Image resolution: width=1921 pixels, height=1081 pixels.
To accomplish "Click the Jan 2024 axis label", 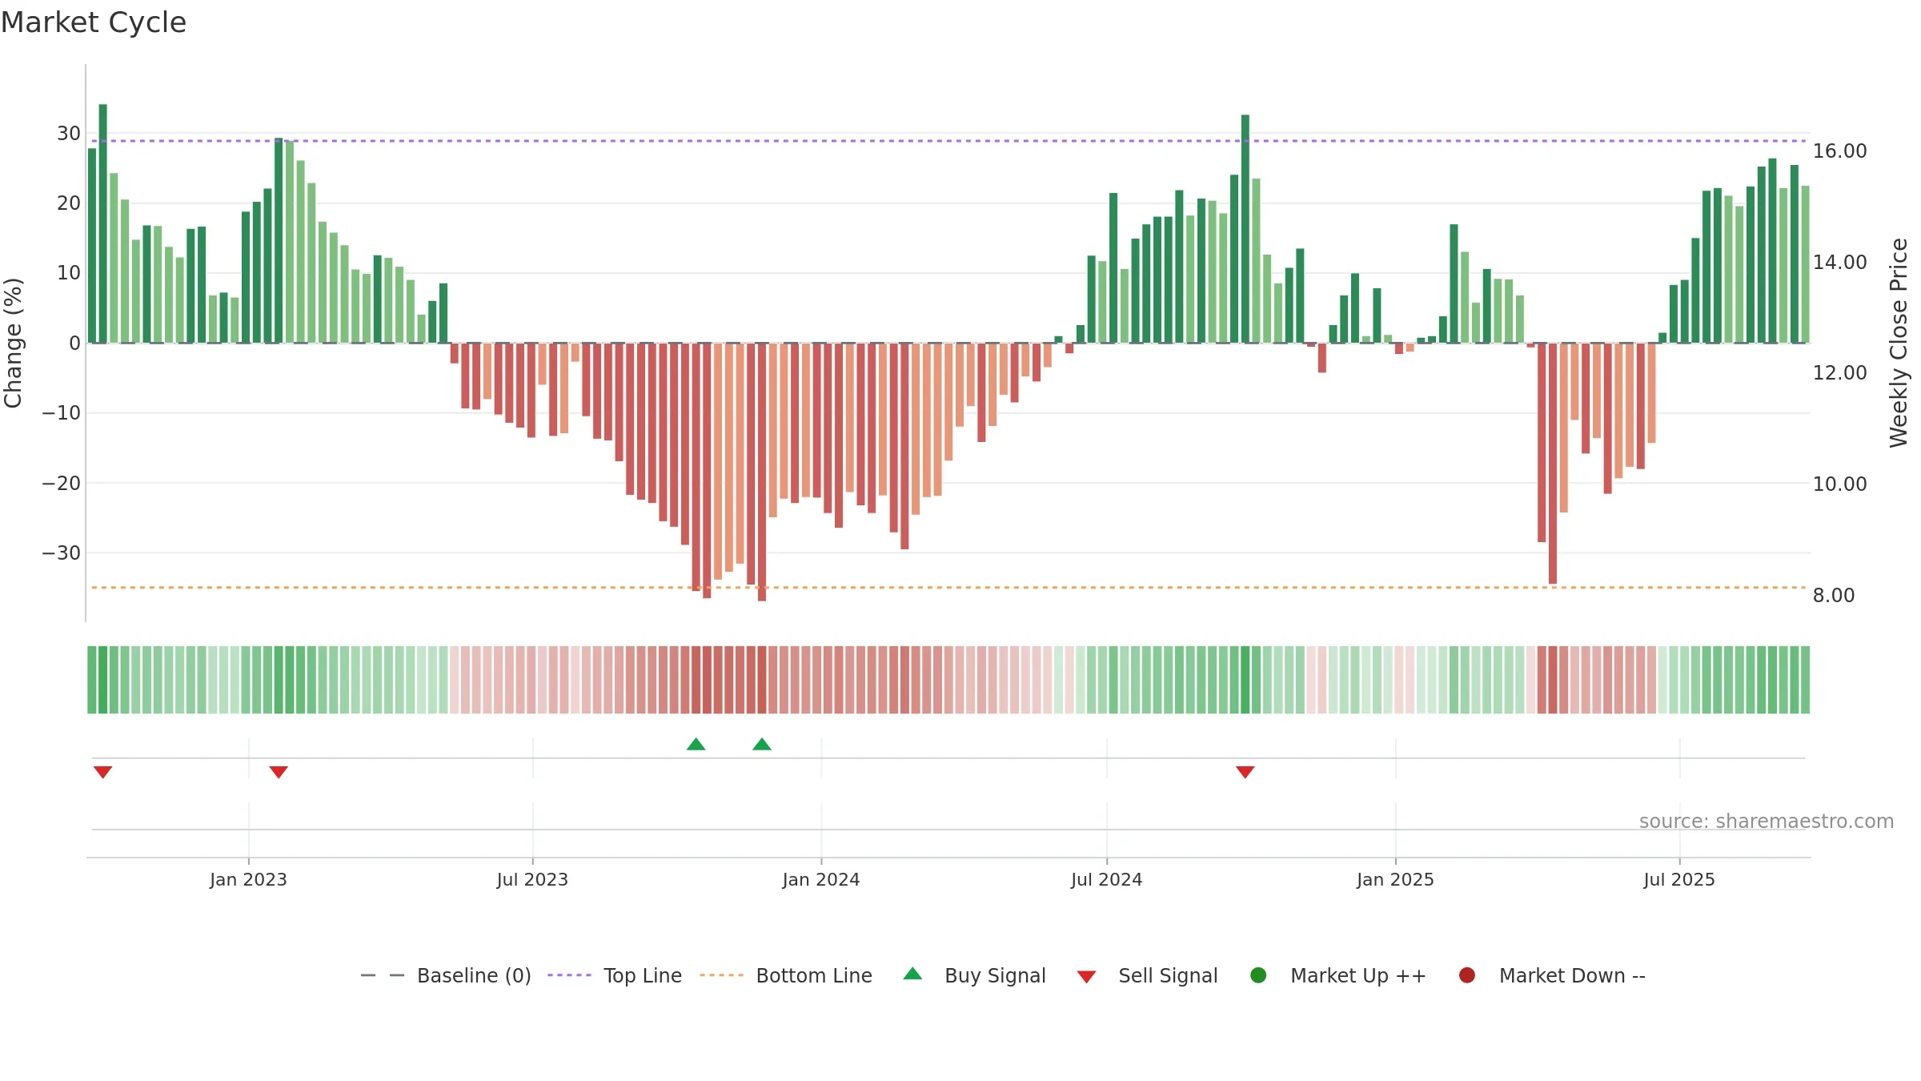I will pos(821,880).
